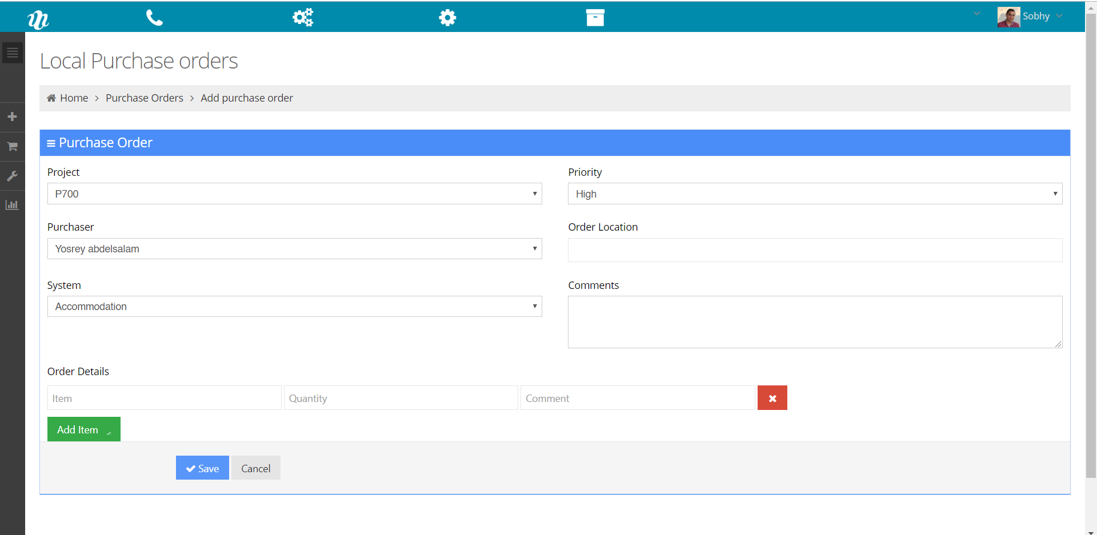The image size is (1097, 535).
Task: Click the phone icon in top navigation
Action: [154, 18]
